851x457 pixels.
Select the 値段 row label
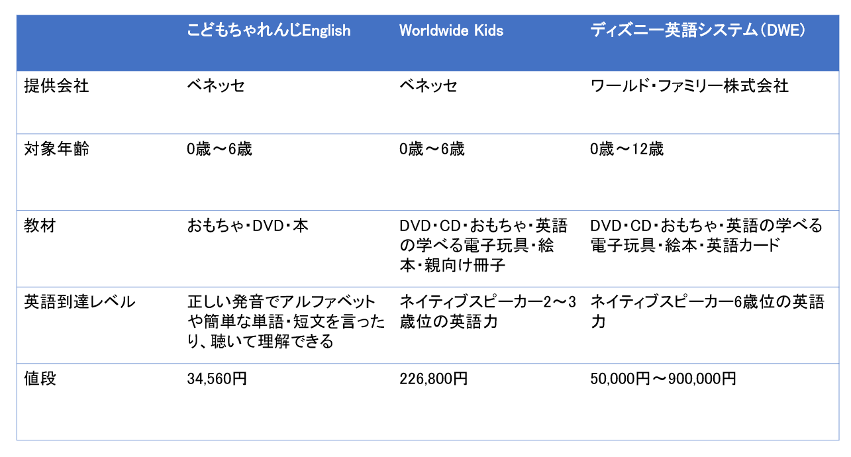(x=40, y=379)
